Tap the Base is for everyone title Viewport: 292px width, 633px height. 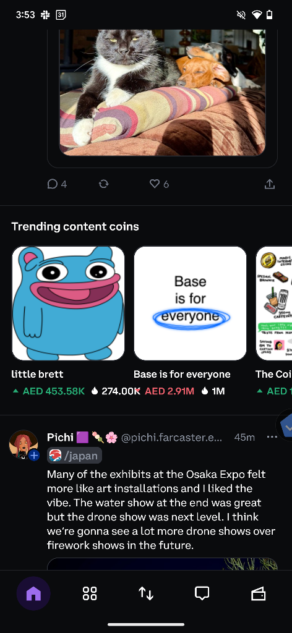[182, 374]
